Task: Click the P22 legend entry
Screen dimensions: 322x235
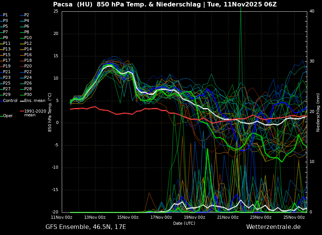Action: coord(28,72)
